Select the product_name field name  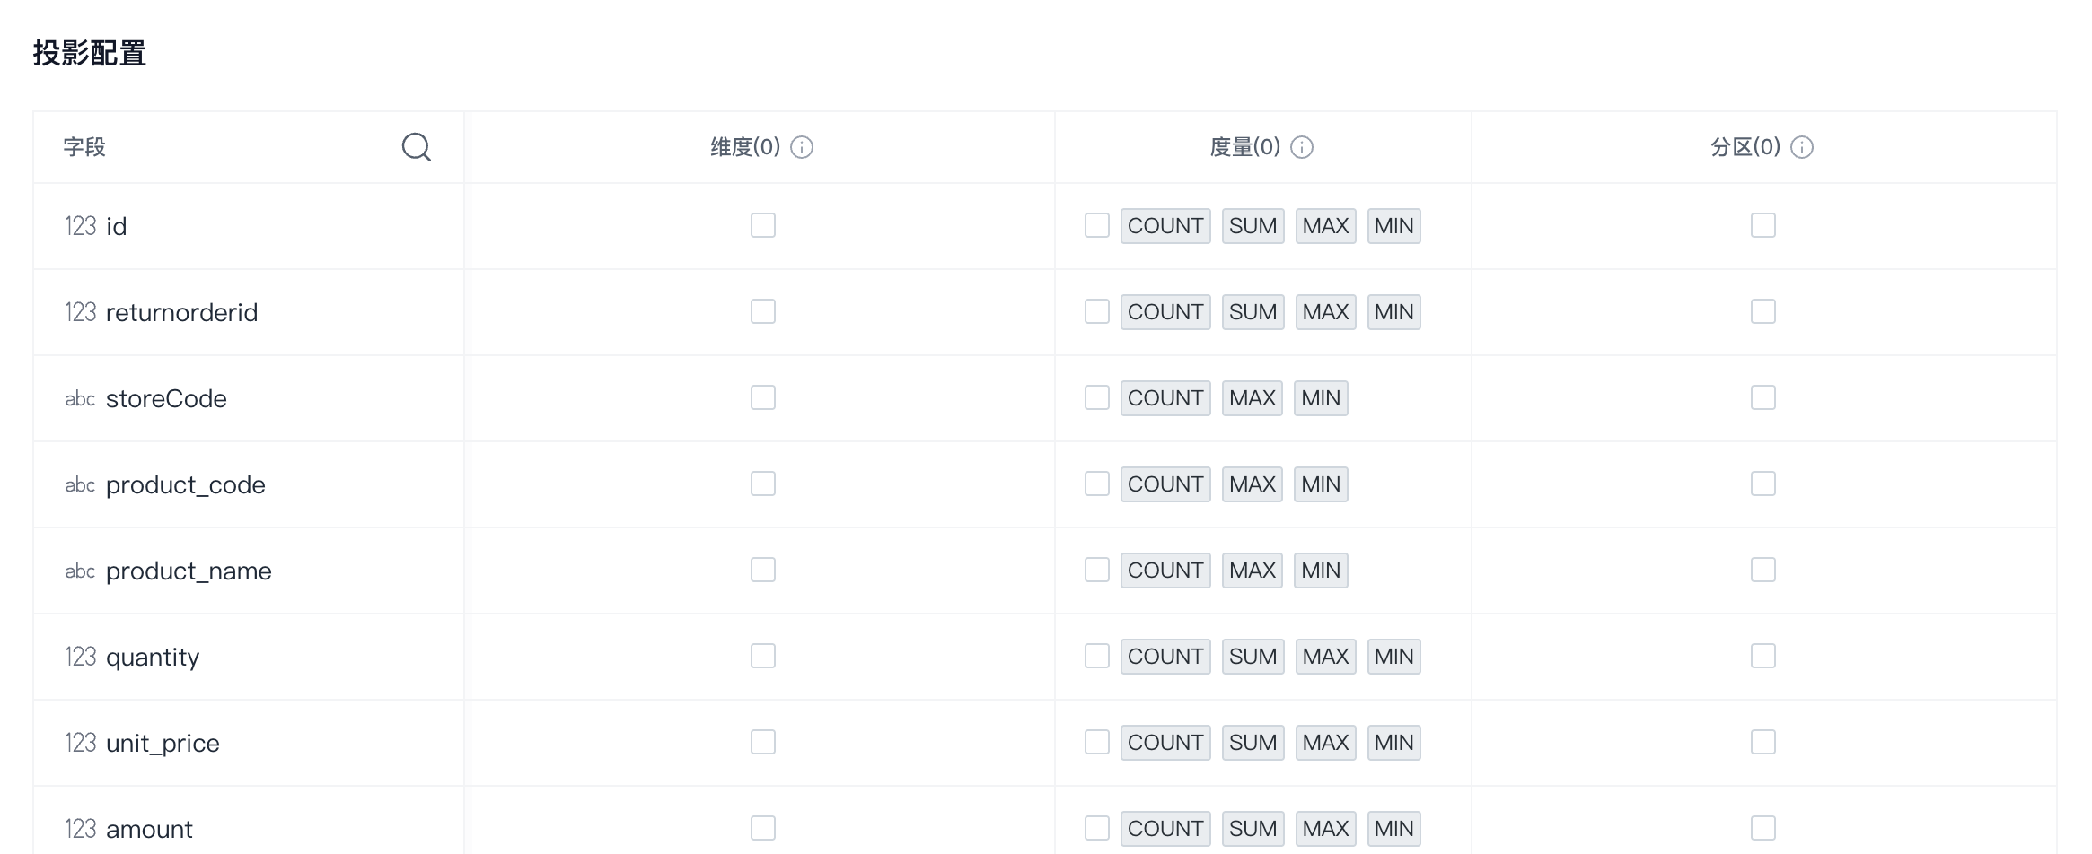pos(189,571)
